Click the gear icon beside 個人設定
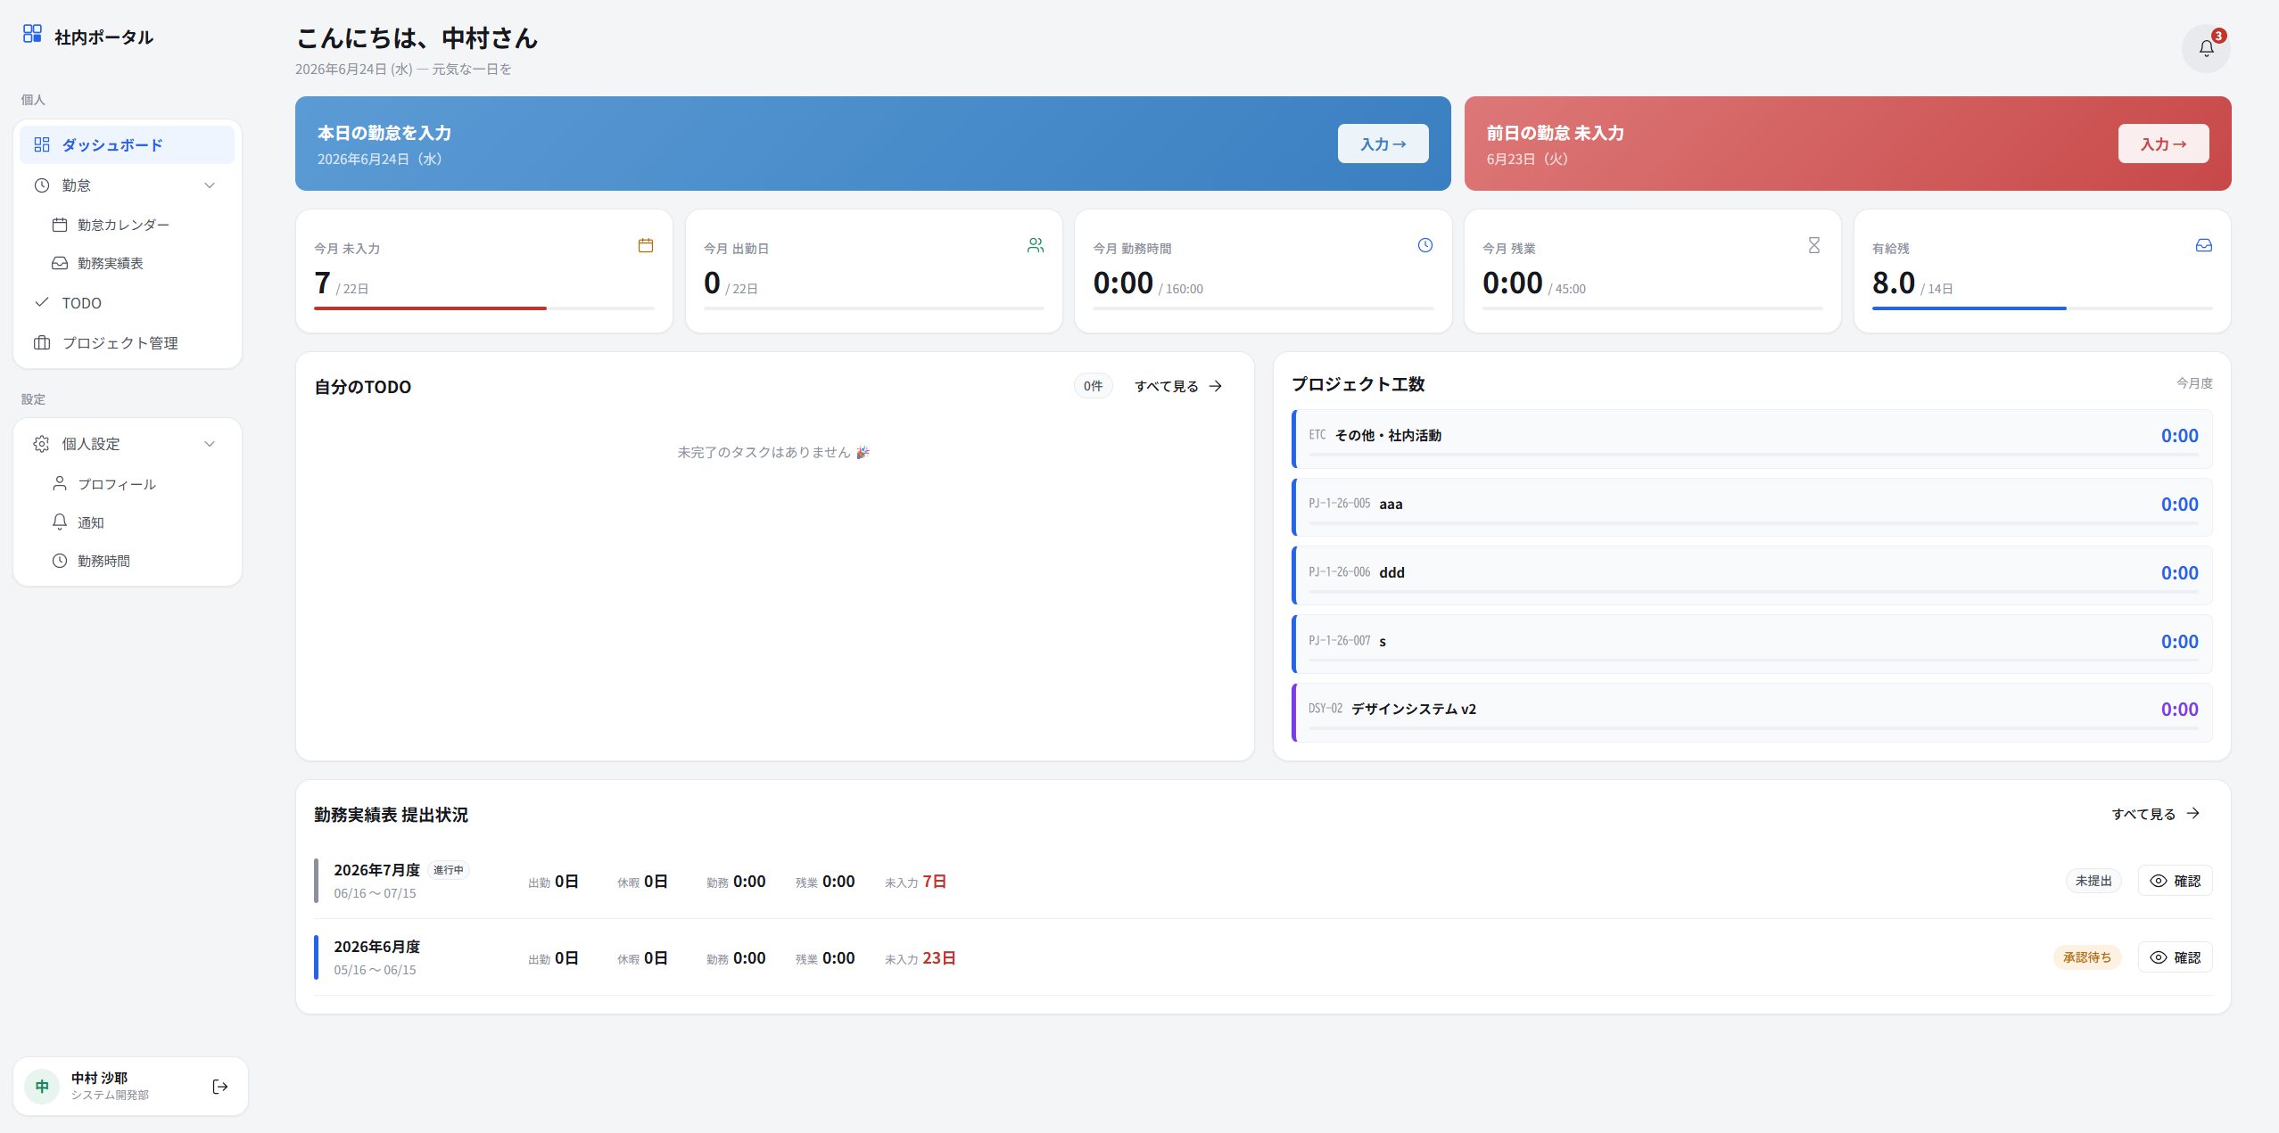This screenshot has height=1133, width=2279. coord(42,444)
